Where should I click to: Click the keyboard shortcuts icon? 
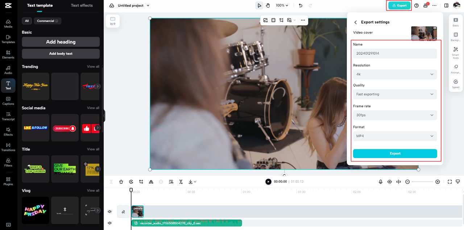pyautogui.click(x=8, y=225)
